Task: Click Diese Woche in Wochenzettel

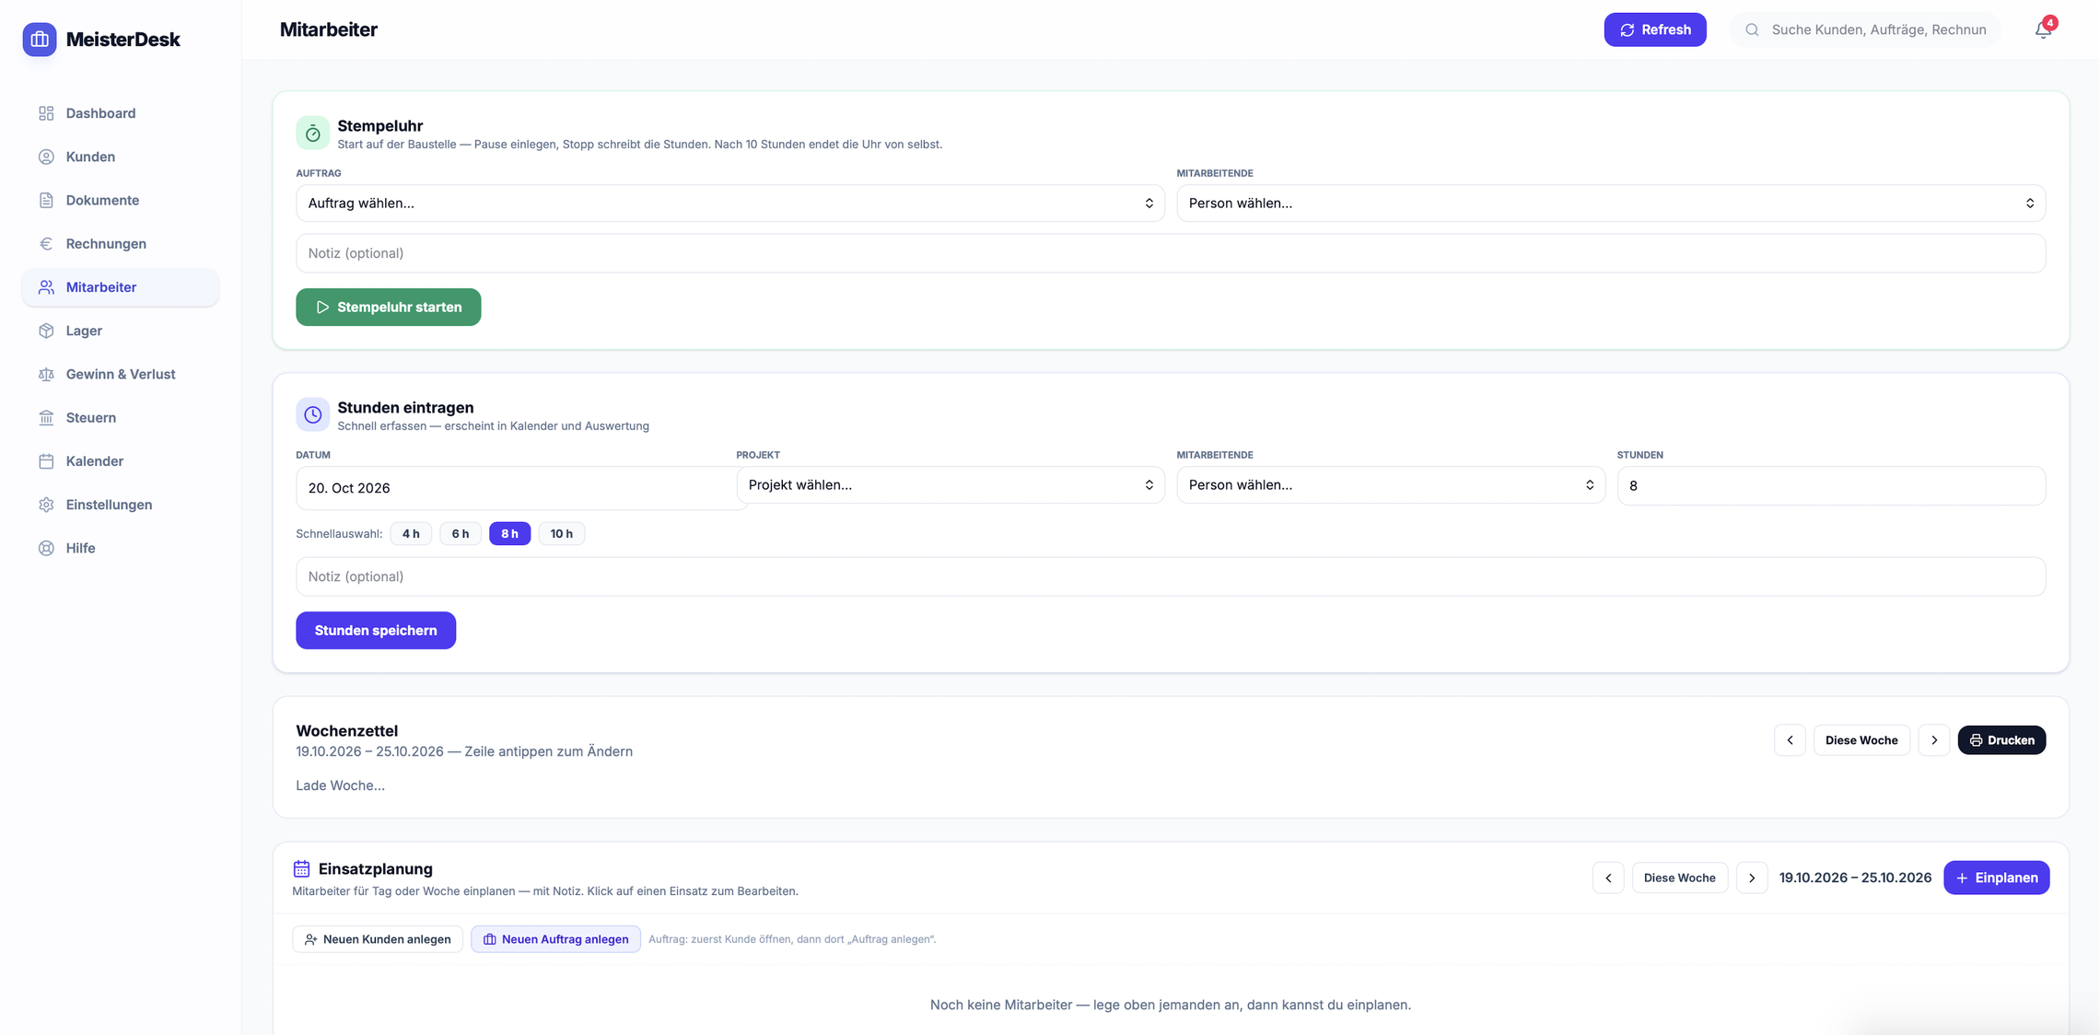Action: [1861, 740]
